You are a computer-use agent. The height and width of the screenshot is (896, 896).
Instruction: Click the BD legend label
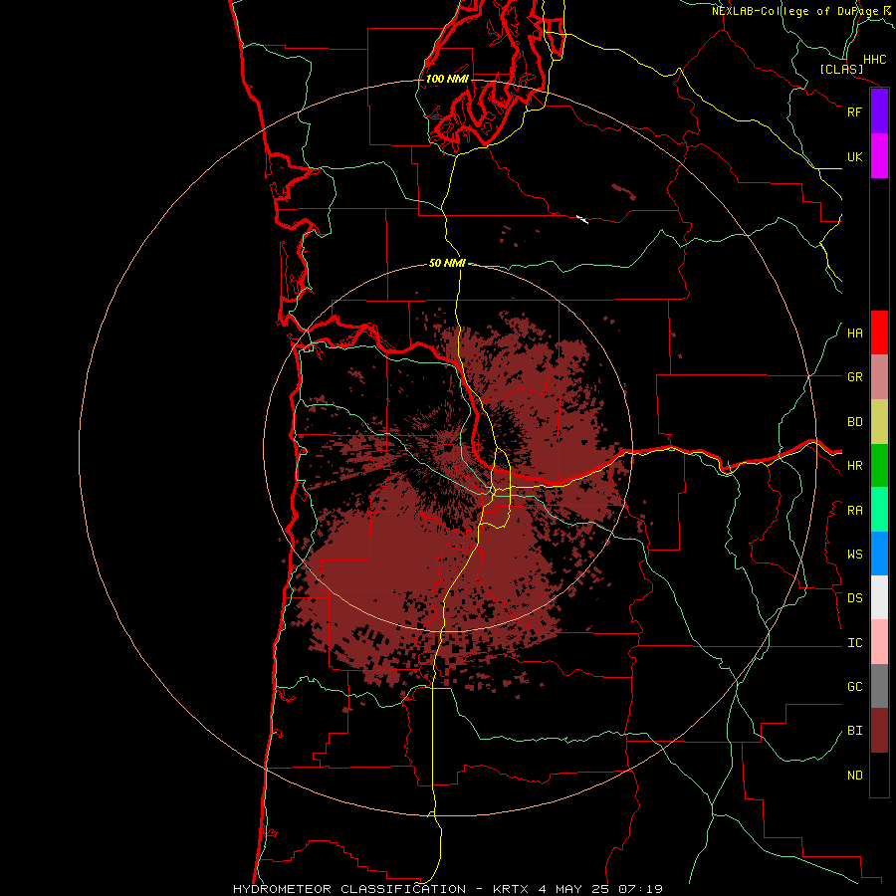tap(854, 422)
